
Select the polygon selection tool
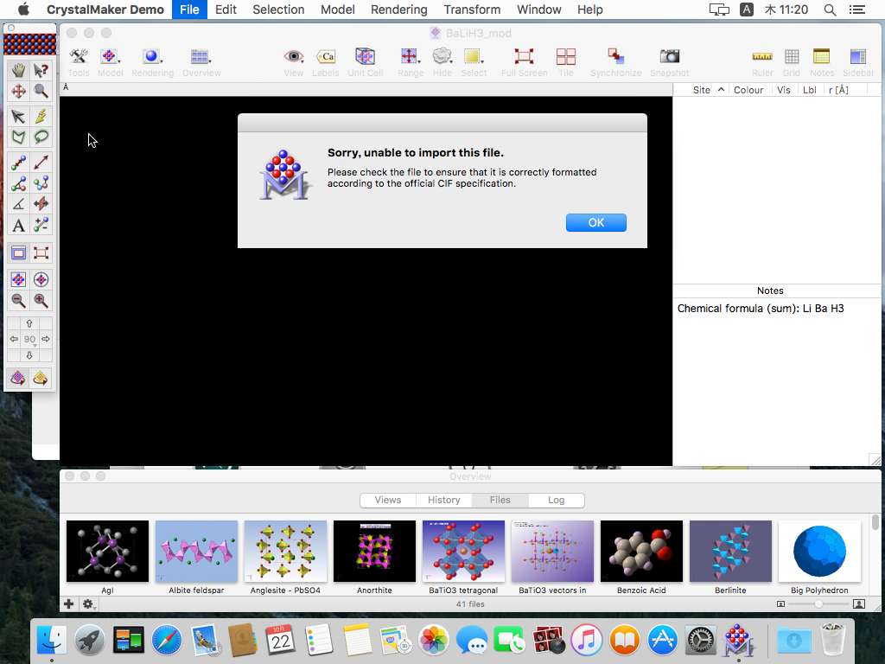19,137
